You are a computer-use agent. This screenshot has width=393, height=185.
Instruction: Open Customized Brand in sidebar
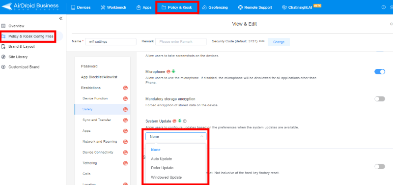(24, 67)
